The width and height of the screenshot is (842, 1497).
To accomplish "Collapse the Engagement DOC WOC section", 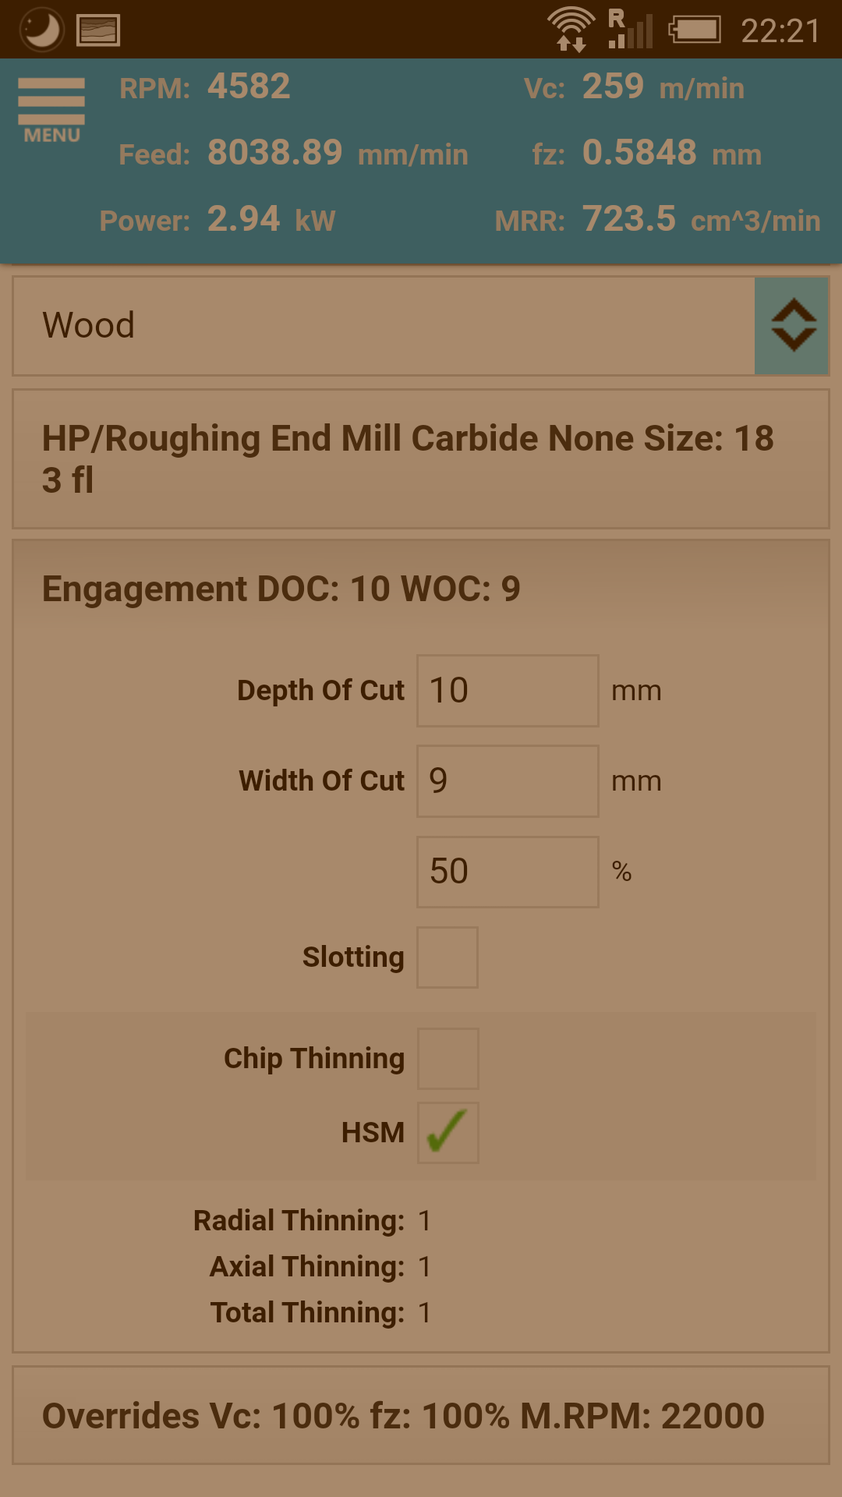I will [x=421, y=589].
